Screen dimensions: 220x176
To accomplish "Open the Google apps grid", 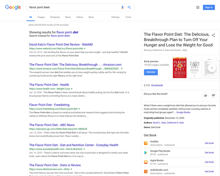I will point(198,7).
